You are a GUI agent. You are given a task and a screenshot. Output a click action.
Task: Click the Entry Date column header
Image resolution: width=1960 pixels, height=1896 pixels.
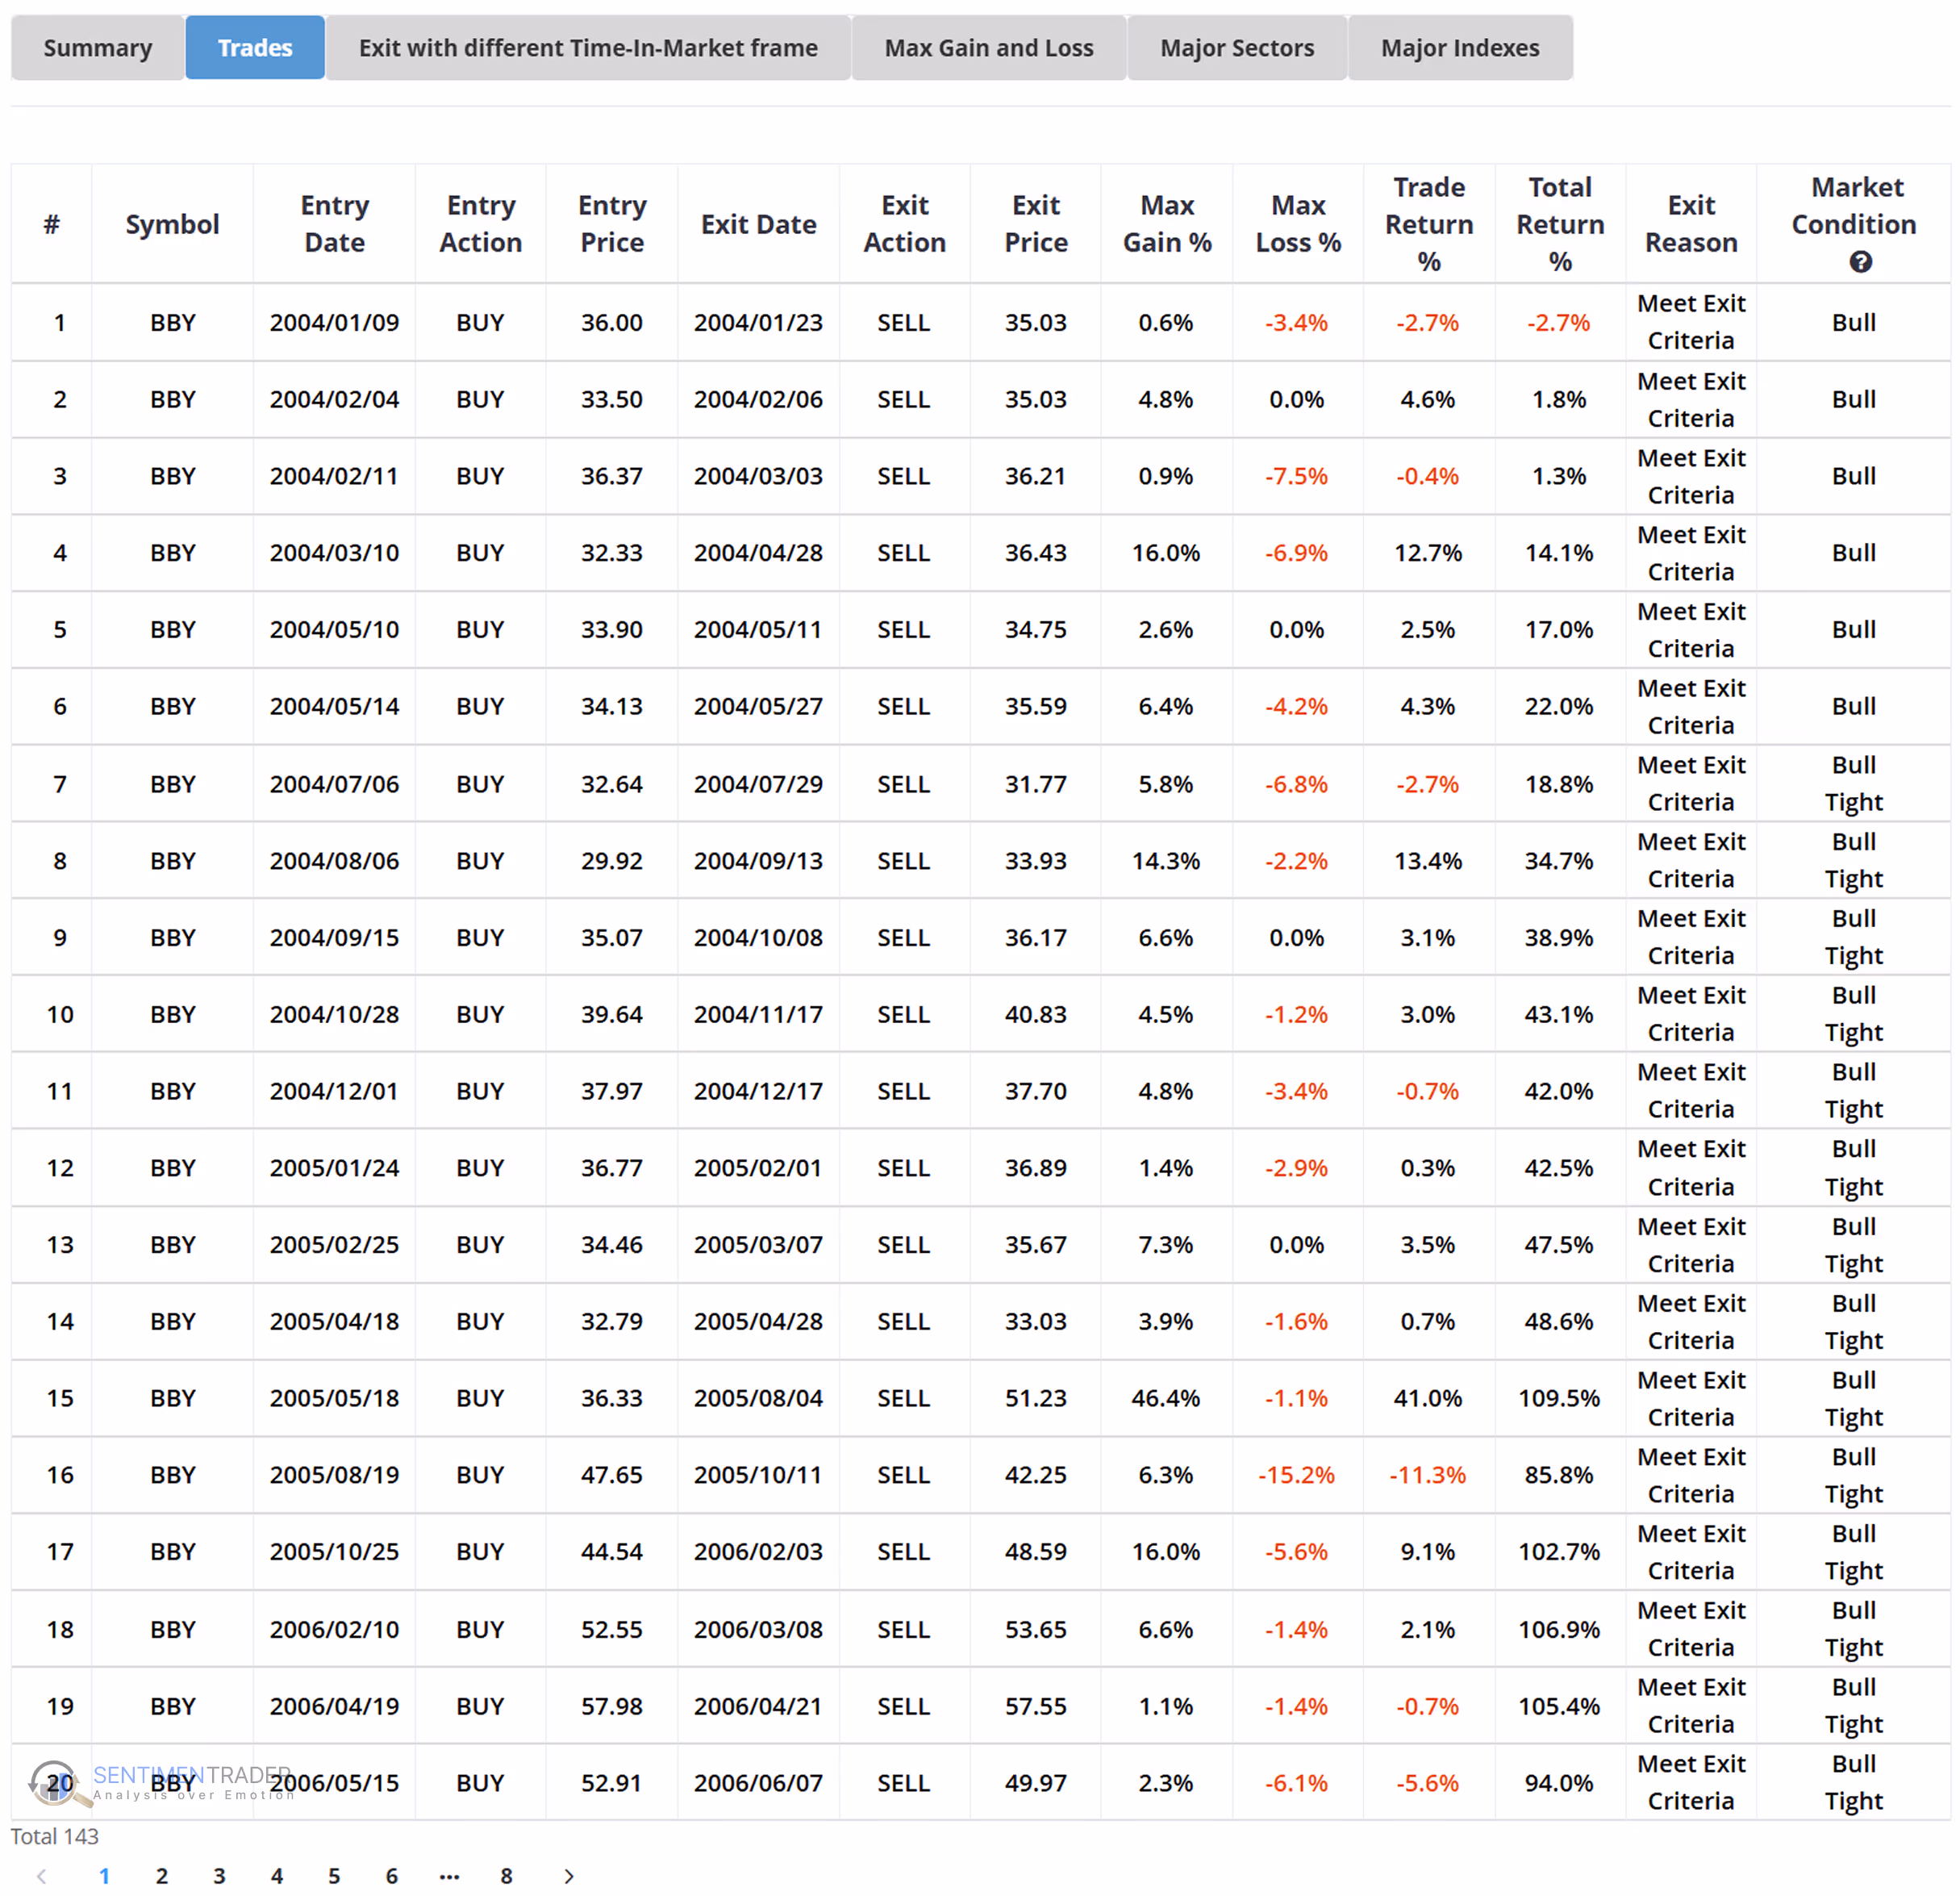click(334, 224)
